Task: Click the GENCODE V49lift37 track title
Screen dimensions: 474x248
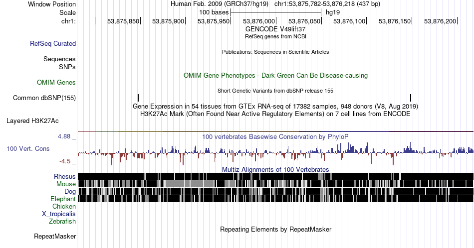Action: pos(275,29)
